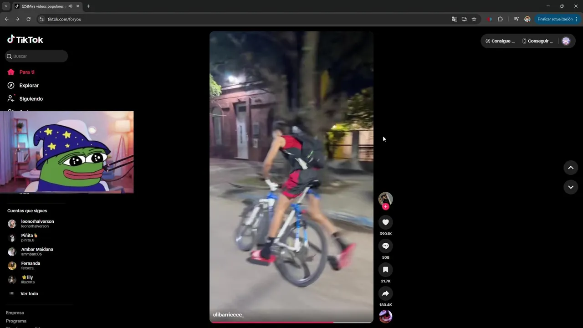The height and width of the screenshot is (328, 583).
Task: Open the creator's avatar beside the video
Action: click(385, 199)
